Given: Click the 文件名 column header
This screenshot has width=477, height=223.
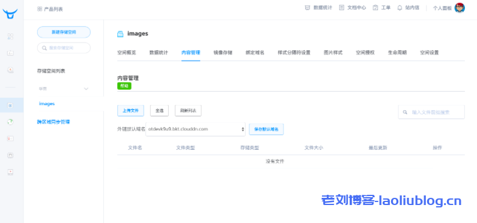Looking at the screenshot, I should 135,147.
